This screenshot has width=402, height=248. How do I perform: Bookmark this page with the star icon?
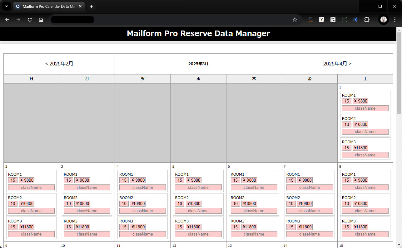click(295, 20)
